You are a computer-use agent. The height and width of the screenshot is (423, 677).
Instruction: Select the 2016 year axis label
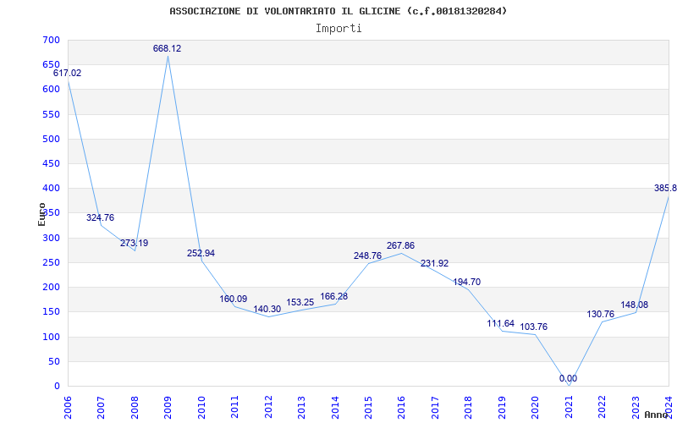tap(401, 407)
